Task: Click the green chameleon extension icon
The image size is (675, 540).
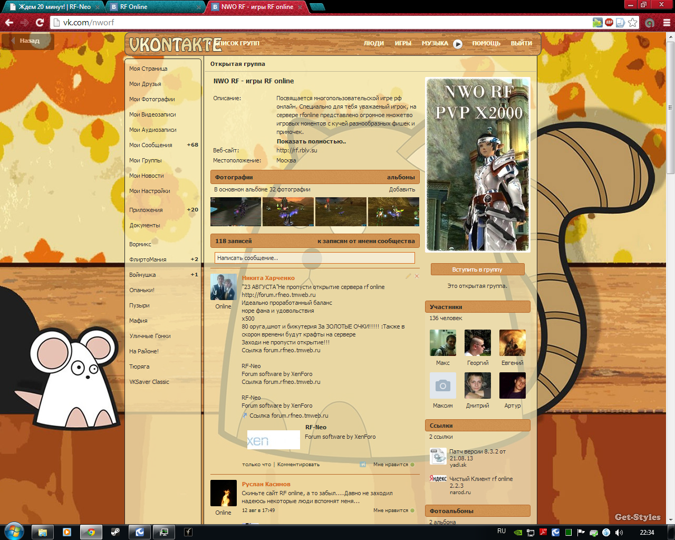Action: pos(597,22)
